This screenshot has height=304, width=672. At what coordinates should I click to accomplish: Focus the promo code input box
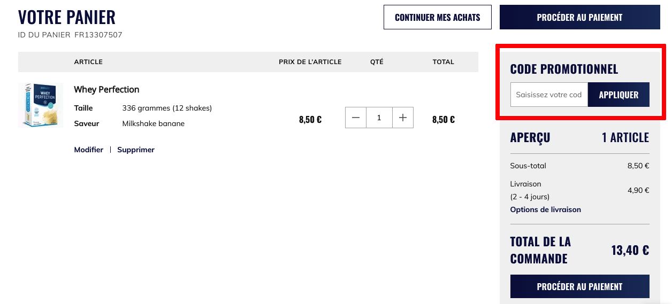coord(549,95)
